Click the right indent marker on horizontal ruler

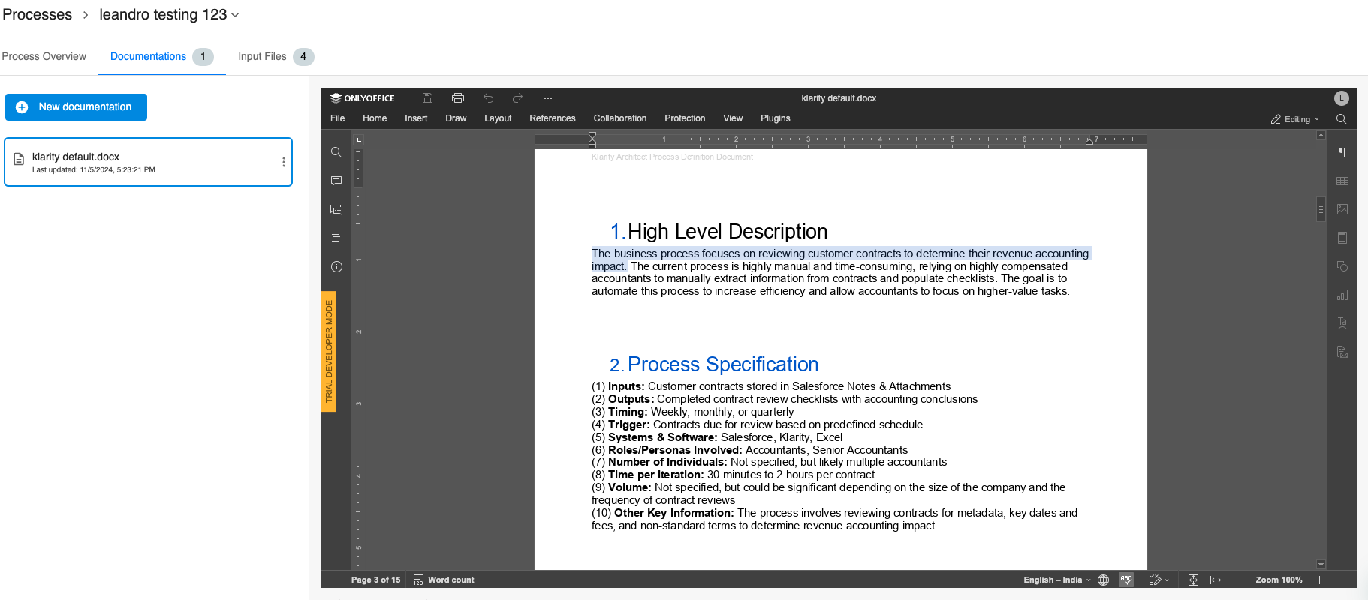tap(1089, 142)
